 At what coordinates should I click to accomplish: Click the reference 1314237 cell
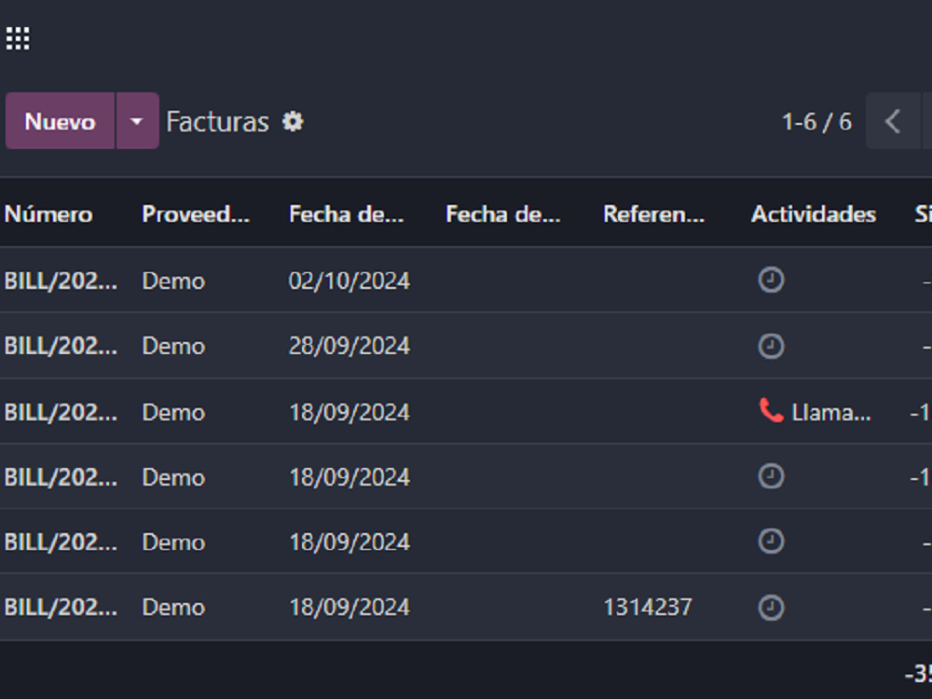point(648,608)
